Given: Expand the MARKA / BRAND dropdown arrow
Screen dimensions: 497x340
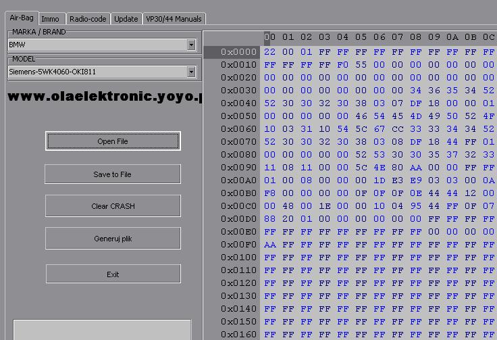Looking at the screenshot, I should point(191,45).
